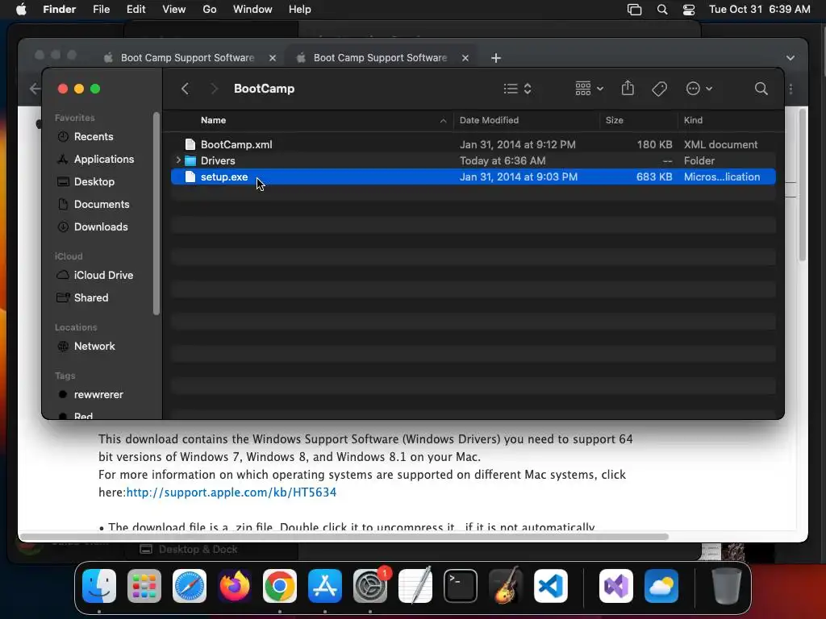This screenshot has width=826, height=619.
Task: Open TextEdit from the Dock
Action: pos(415,586)
